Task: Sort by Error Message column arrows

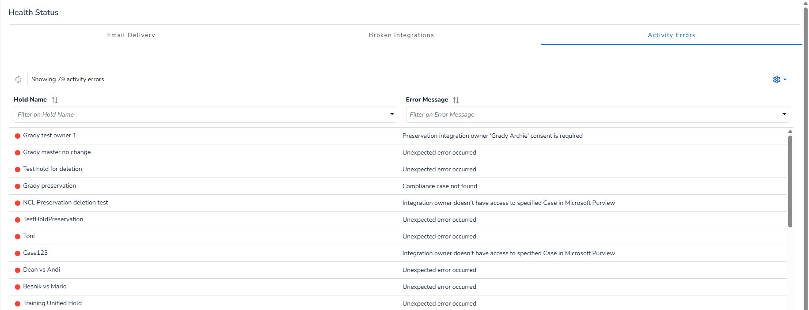Action: (x=456, y=100)
